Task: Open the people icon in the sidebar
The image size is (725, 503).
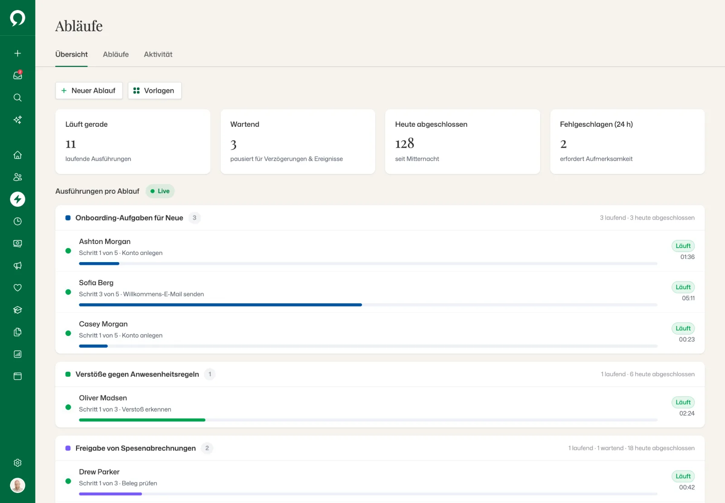Action: coord(18,177)
